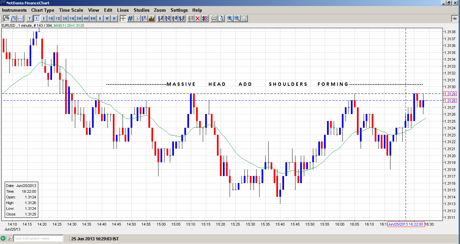The image size is (460, 244).
Task: Open the Edit menu
Action: pyautogui.click(x=108, y=10)
